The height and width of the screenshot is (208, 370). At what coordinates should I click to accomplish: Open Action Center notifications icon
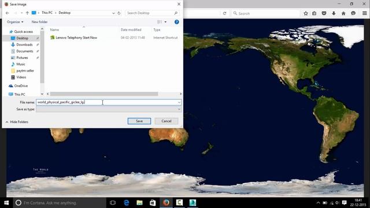(345, 203)
